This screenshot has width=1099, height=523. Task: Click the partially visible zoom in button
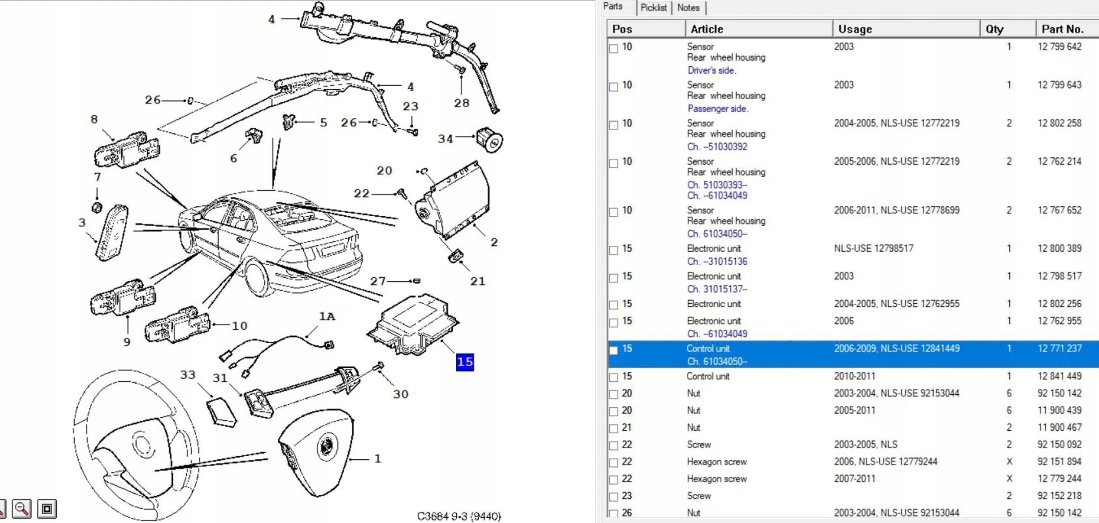click(2, 509)
